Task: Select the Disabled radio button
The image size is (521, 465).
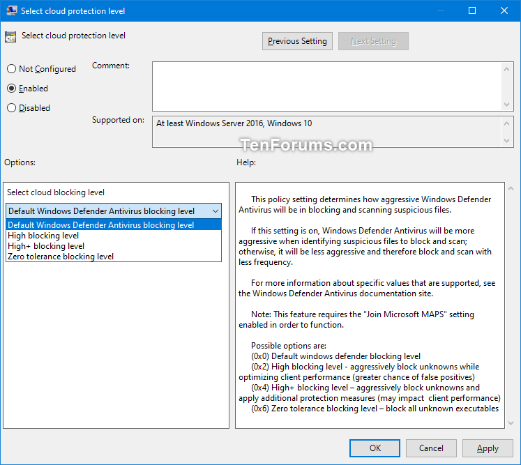Action: [x=29, y=108]
